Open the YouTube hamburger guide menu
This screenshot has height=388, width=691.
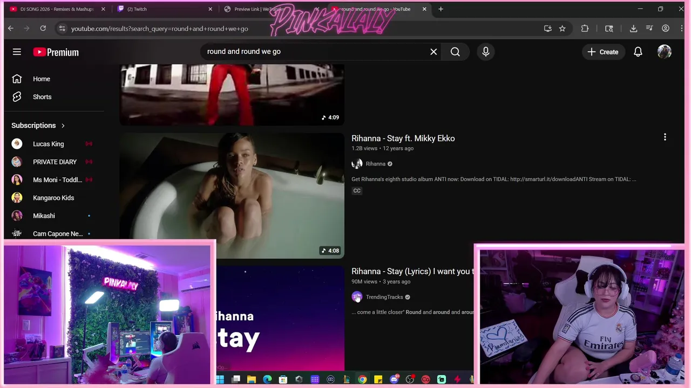coord(17,52)
